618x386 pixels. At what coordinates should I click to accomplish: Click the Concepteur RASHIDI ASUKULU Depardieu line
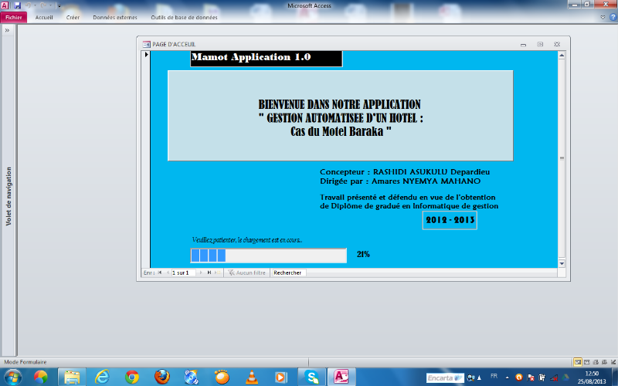tap(405, 171)
